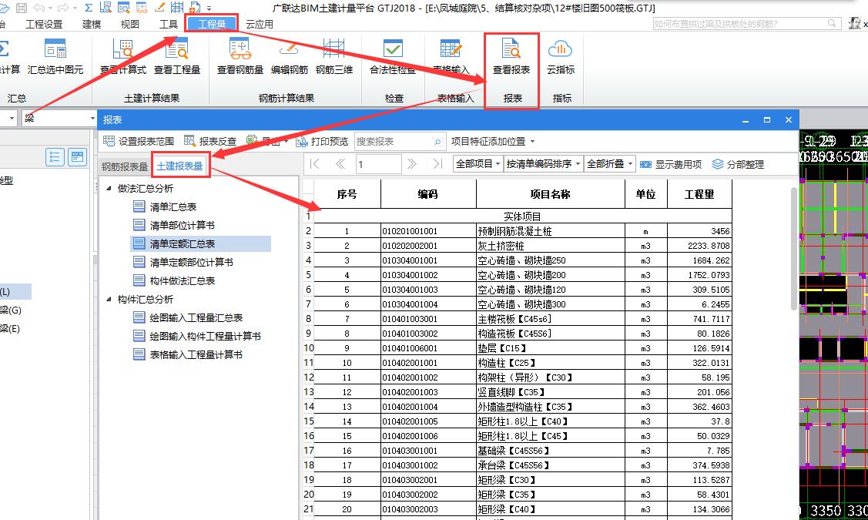Viewport: 868px width, 520px height.
Task: Click 打印预览 in report toolbar
Action: (322, 141)
